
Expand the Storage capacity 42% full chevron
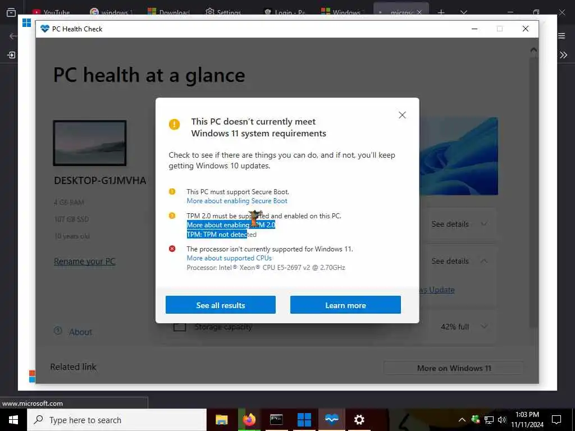[x=484, y=326]
